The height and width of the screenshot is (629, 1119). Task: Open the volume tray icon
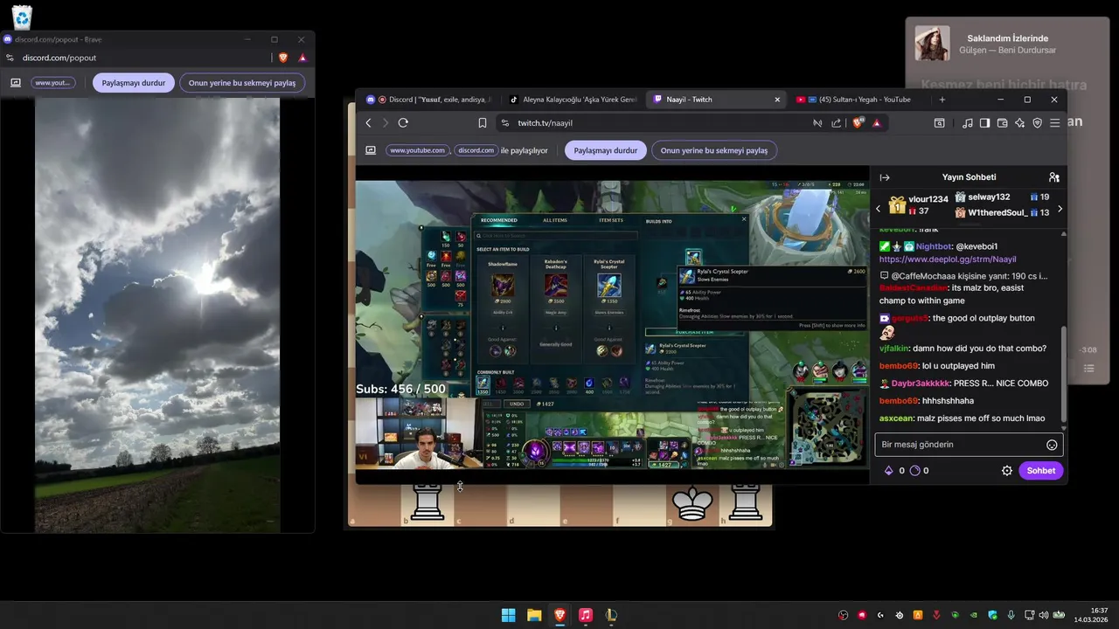[x=1043, y=615]
